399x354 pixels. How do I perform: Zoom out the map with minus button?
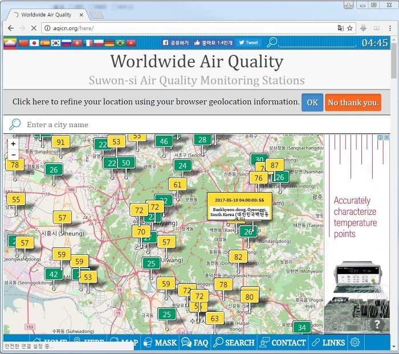13,154
